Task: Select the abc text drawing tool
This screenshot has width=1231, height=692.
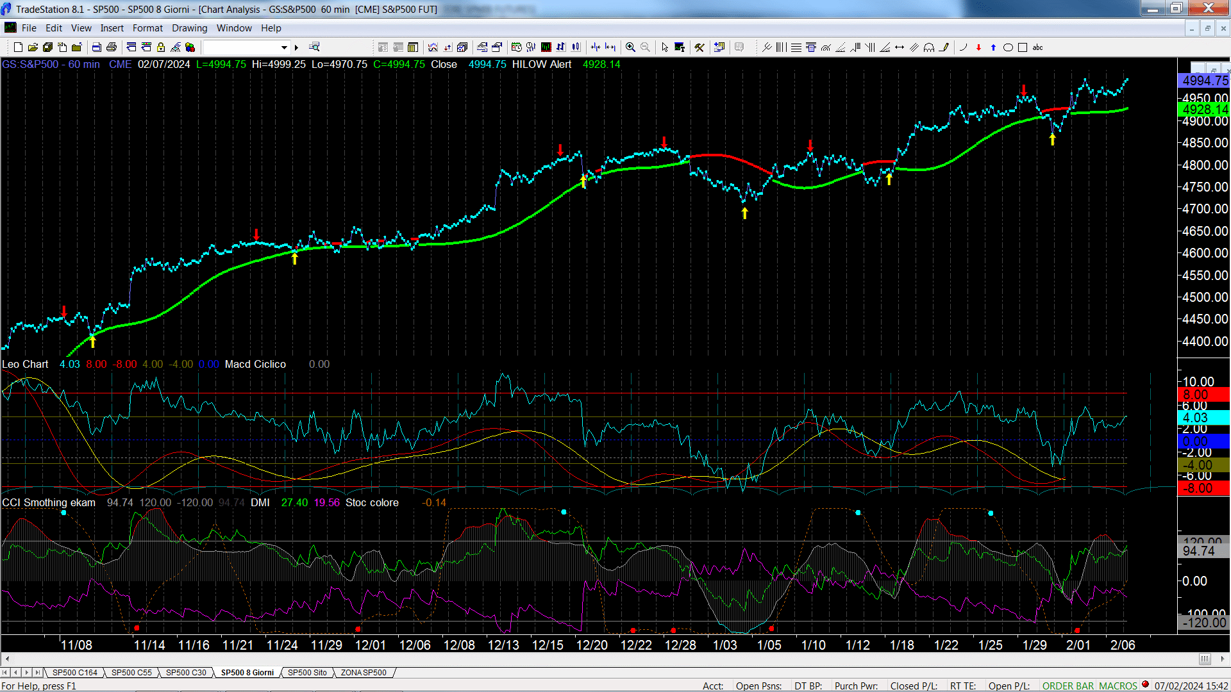Action: click(1038, 47)
